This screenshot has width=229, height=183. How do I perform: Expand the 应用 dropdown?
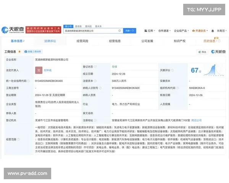click(x=150, y=31)
